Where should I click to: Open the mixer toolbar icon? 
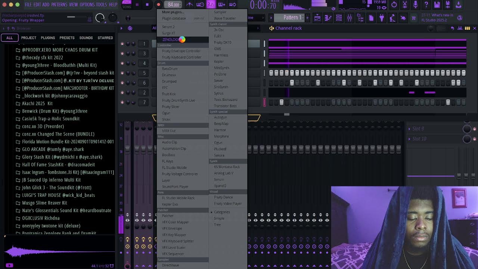click(350, 18)
